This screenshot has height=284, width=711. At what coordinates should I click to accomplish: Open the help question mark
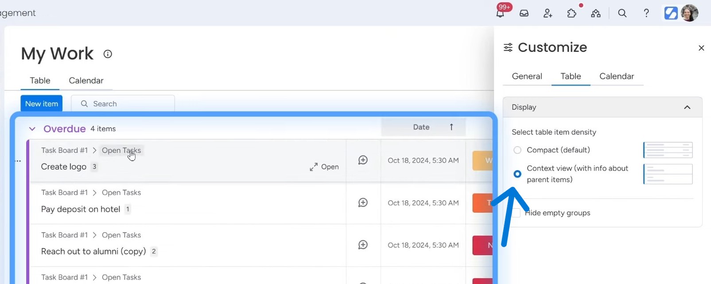pyautogui.click(x=646, y=13)
